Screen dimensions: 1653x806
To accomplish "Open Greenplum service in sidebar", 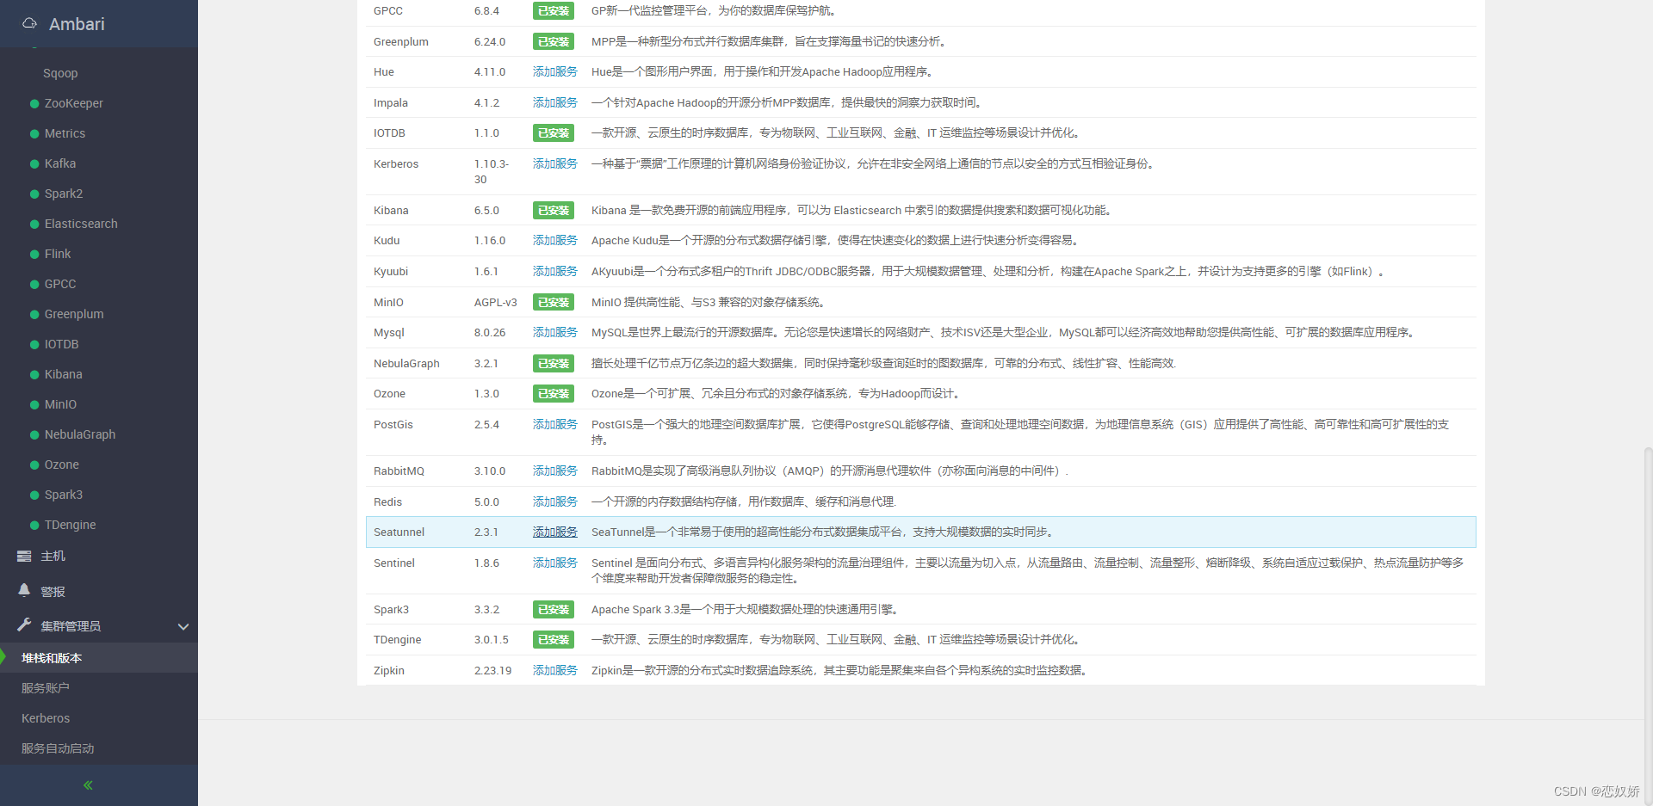I will tap(74, 314).
